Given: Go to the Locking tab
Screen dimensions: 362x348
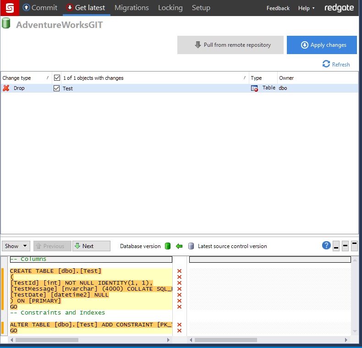Looking at the screenshot, I should [x=170, y=8].
